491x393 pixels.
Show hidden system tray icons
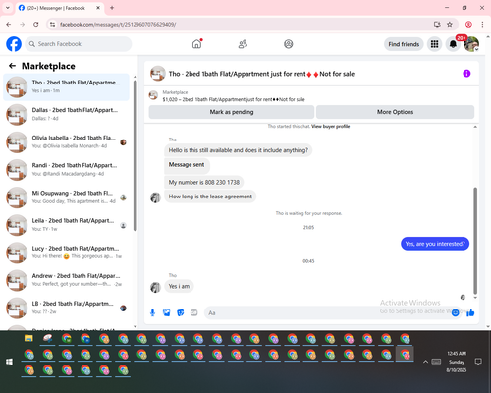tap(425, 362)
